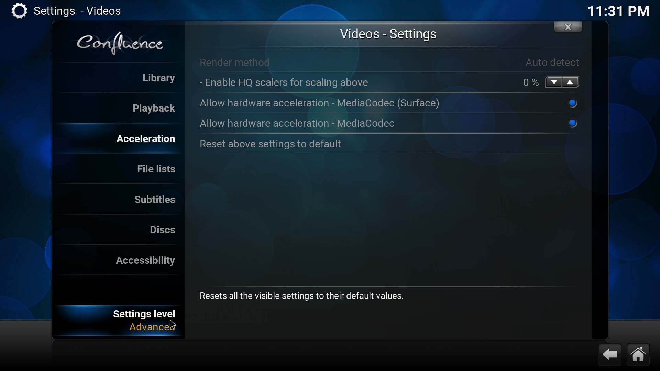
Task: Close the Videos Settings window
Action: (568, 26)
